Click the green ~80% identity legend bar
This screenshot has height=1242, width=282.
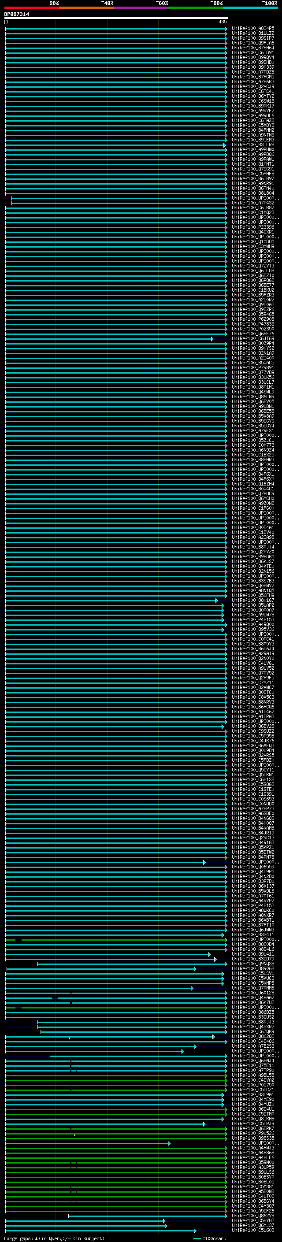[196, 8]
